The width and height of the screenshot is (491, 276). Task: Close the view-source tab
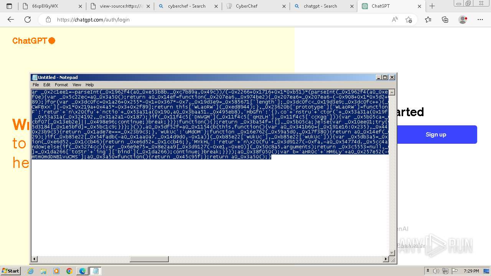click(x=148, y=6)
